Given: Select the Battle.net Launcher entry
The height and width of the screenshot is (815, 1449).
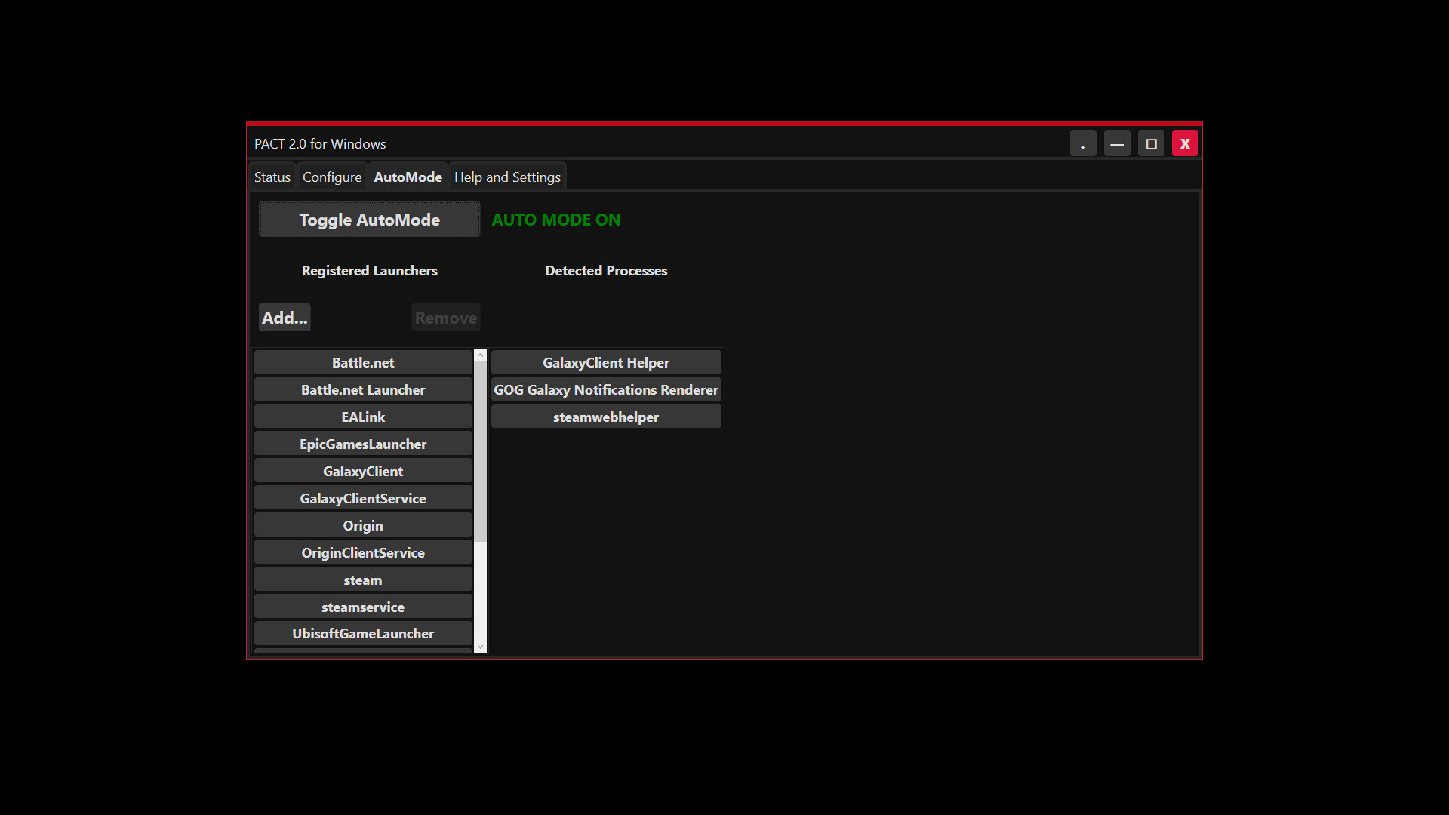Looking at the screenshot, I should click(x=363, y=389).
